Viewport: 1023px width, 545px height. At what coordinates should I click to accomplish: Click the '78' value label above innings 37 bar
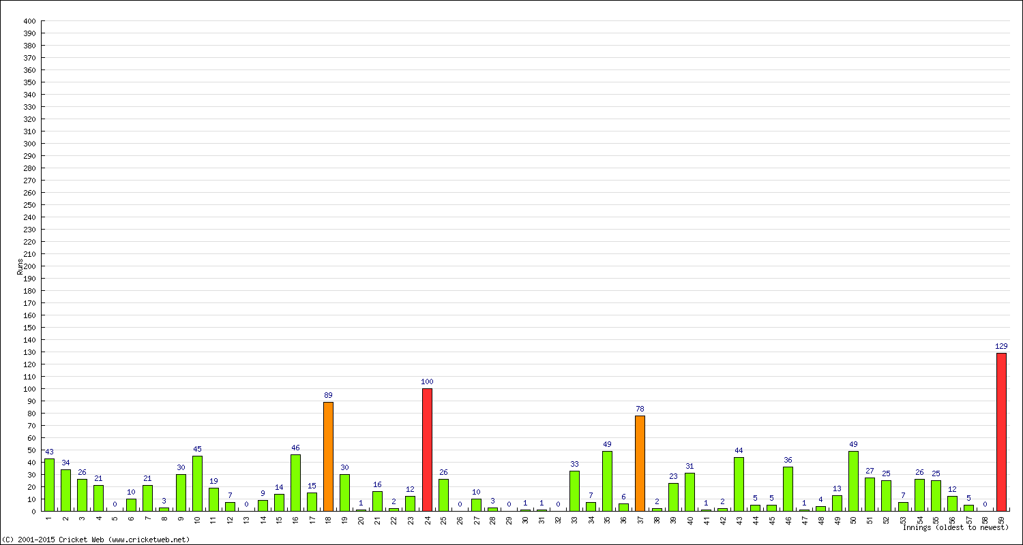click(640, 409)
